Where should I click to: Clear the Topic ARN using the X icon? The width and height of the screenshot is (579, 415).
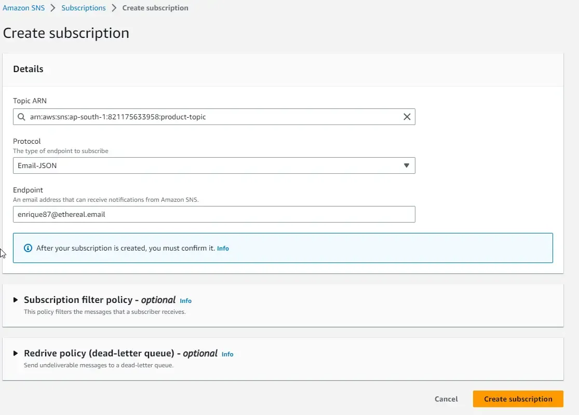tap(407, 117)
